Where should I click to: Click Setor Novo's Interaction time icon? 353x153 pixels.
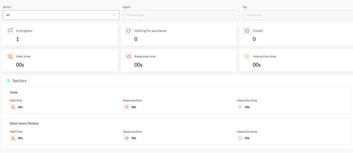(240, 138)
